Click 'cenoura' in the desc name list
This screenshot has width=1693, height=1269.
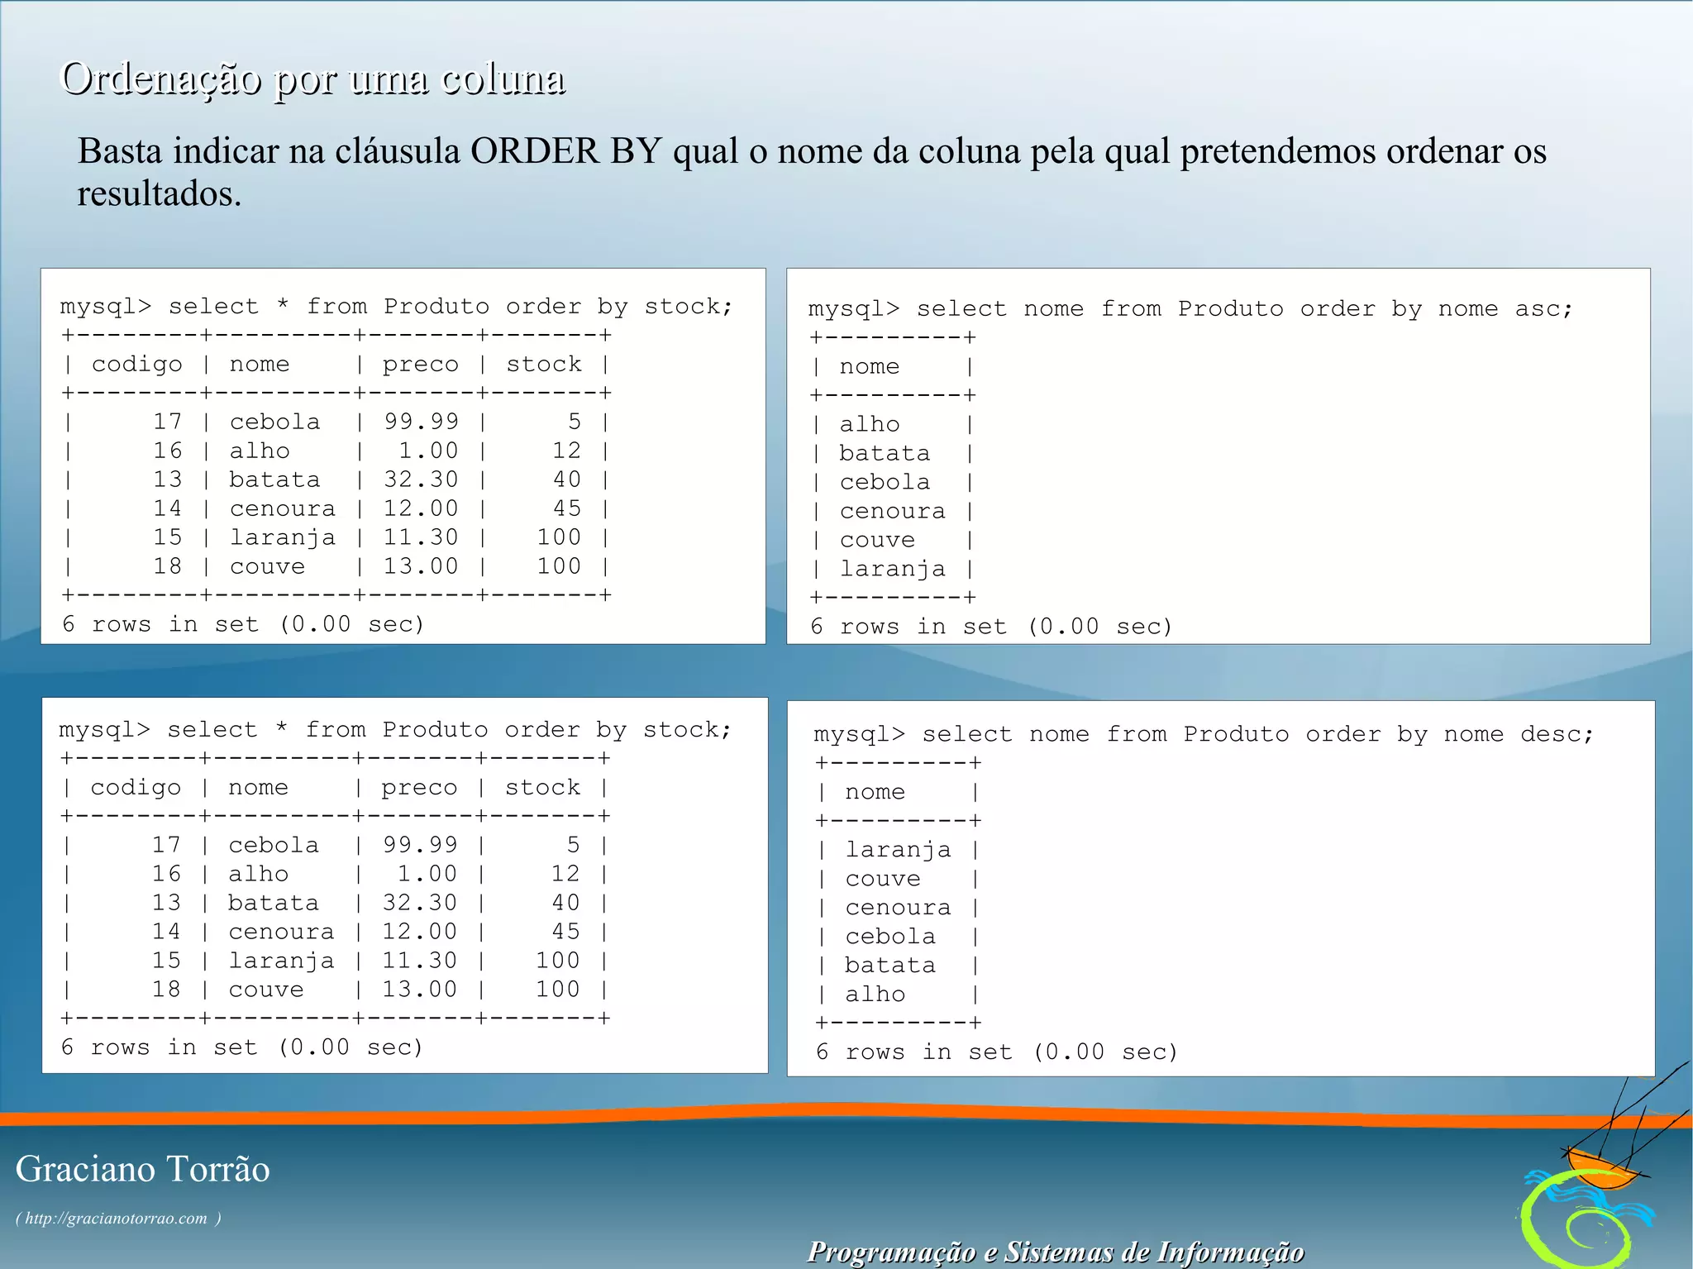point(898,908)
